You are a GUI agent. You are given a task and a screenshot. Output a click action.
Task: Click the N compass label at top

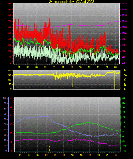click(x=125, y=70)
